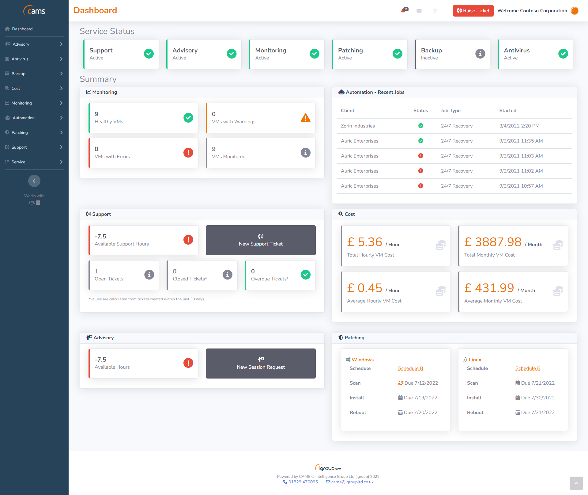Click the New Support Ticket button
Screen dimensions: 588x495
coord(261,240)
